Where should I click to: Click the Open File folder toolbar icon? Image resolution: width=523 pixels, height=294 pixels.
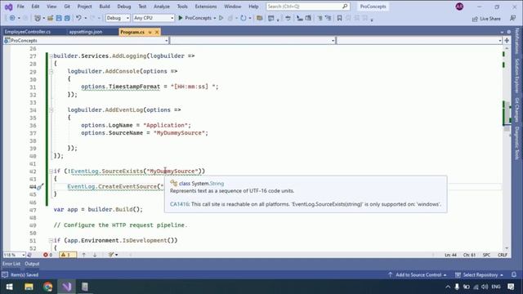[x=50, y=18]
